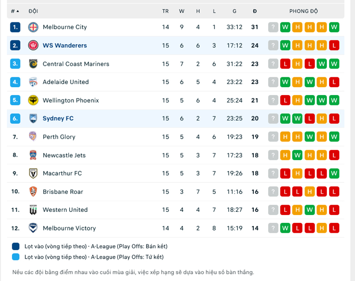The height and width of the screenshot is (281, 355).
Task: Click the Melbourne City club crest
Action: pos(33,27)
